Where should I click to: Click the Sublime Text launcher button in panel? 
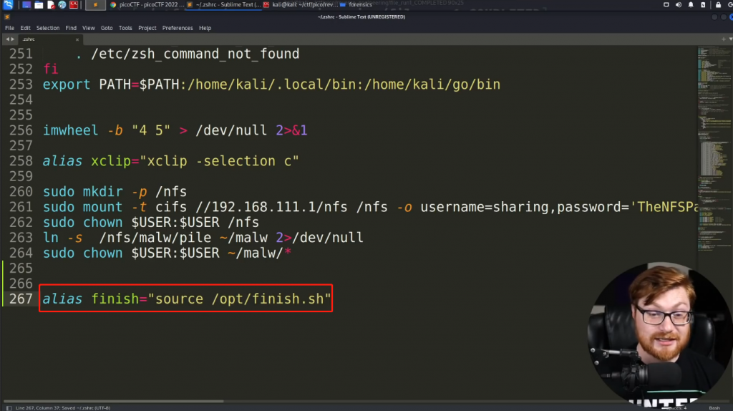95,5
